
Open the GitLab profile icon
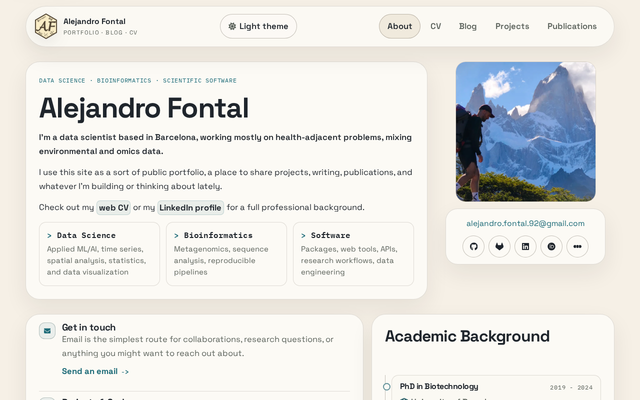click(x=499, y=246)
